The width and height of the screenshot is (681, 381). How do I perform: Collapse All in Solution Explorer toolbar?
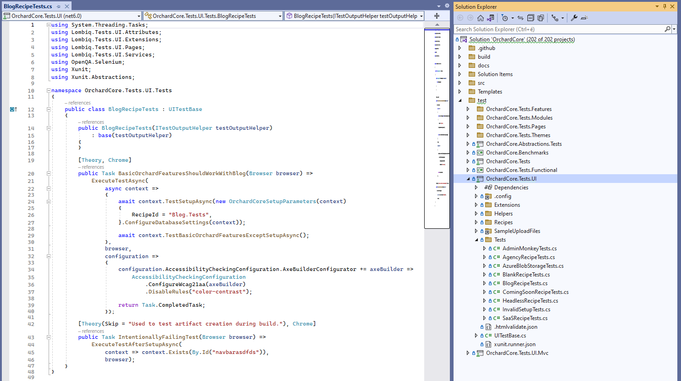[x=531, y=18]
